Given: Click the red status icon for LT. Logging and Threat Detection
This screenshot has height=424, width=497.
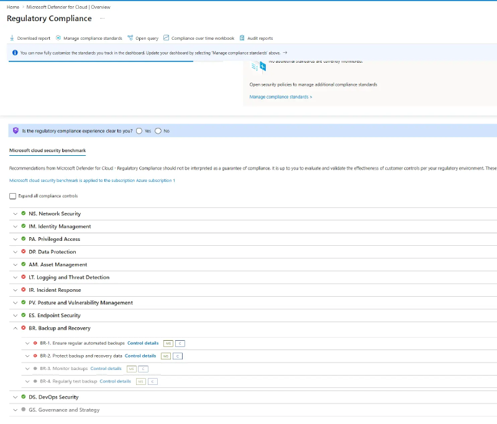Looking at the screenshot, I should 24,277.
